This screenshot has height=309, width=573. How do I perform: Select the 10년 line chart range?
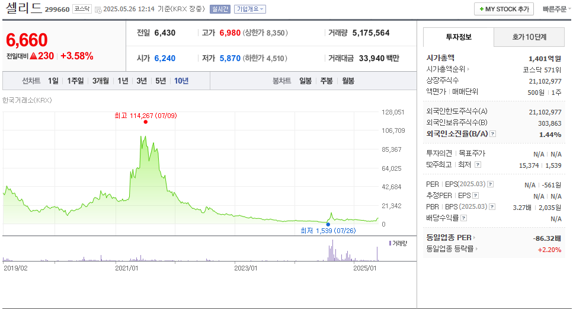[x=181, y=81]
